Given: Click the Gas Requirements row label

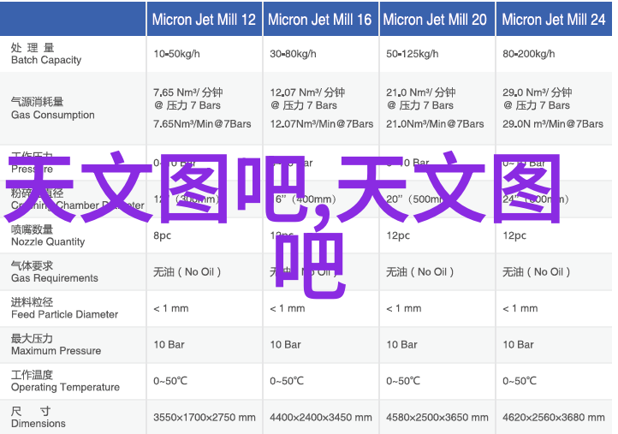Looking at the screenshot, I should pyautogui.click(x=55, y=272).
